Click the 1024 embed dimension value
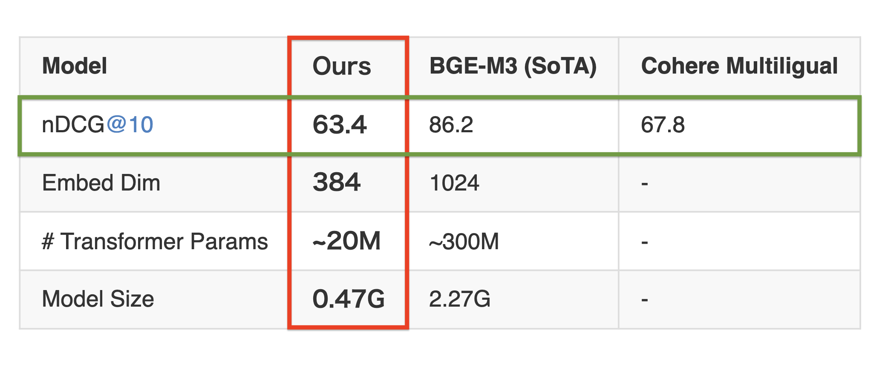 coord(454,183)
